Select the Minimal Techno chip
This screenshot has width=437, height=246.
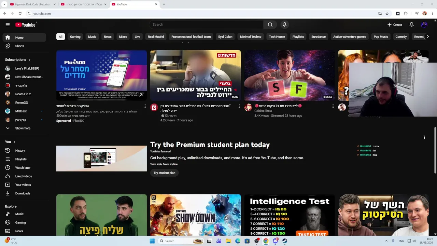[251, 37]
